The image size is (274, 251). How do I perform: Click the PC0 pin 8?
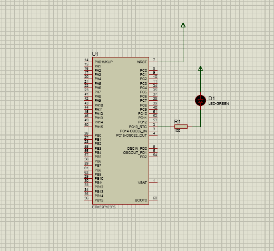153,70
